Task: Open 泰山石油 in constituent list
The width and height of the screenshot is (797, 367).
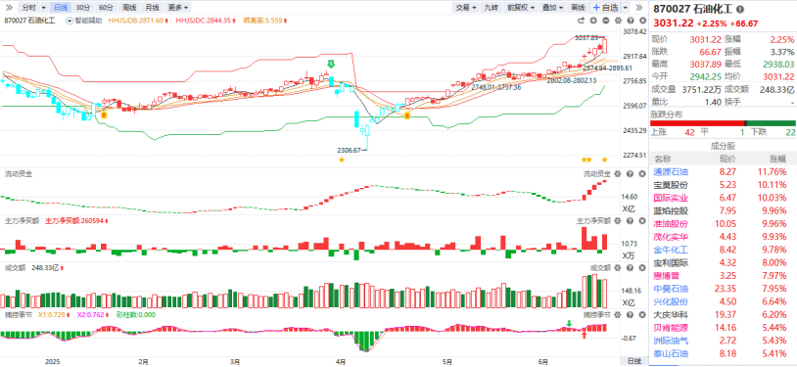Action: click(671, 353)
